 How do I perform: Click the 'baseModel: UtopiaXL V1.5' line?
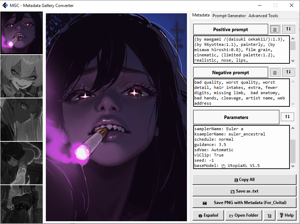pyautogui.click(x=227, y=166)
